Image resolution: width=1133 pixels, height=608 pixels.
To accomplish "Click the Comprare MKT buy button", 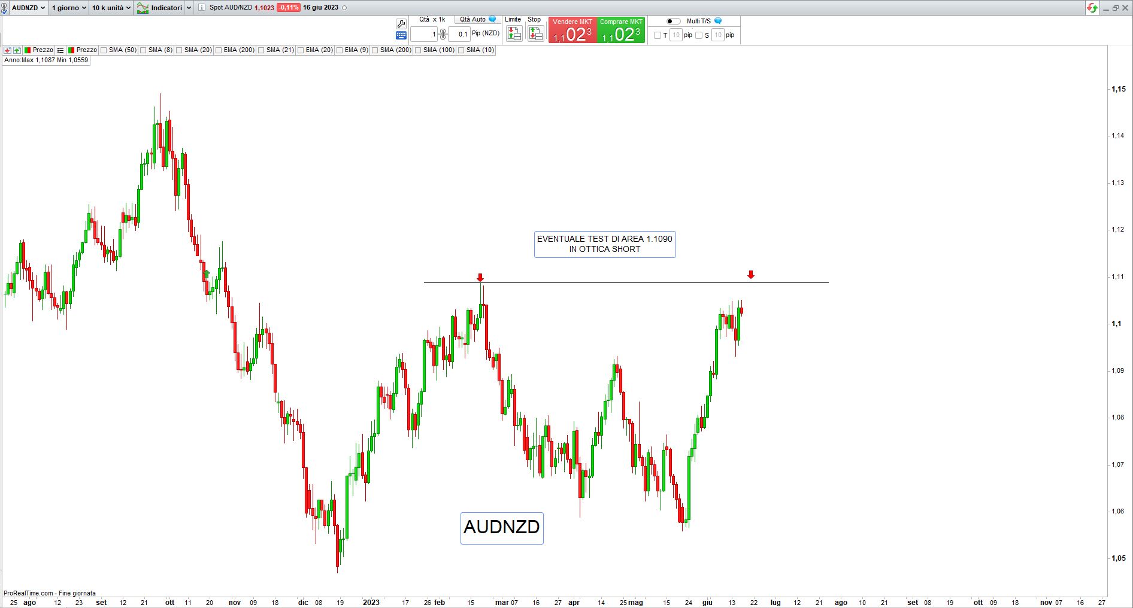I will 621,30.
